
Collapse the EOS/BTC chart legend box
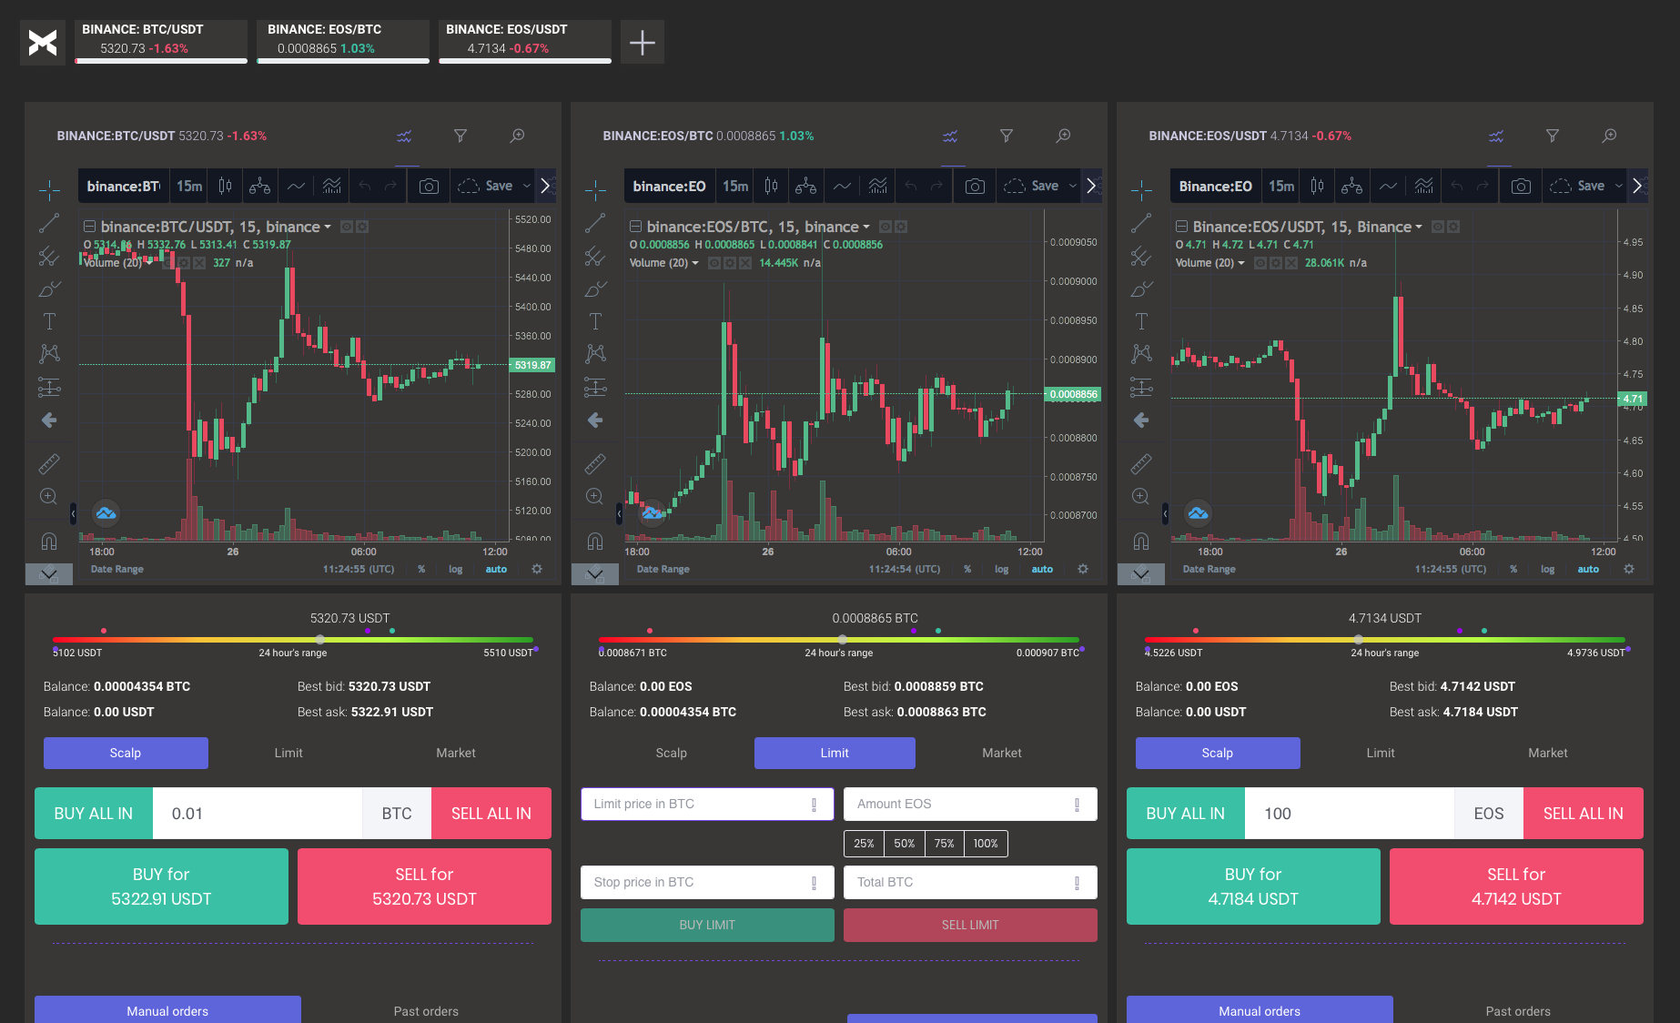[x=636, y=227]
